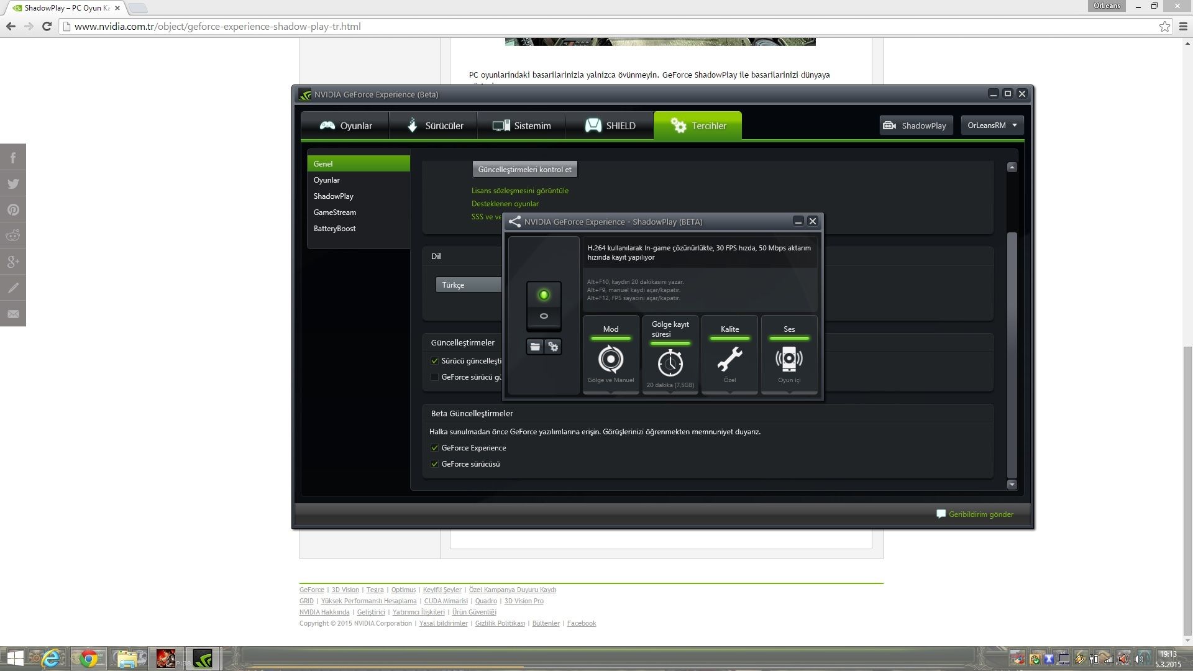The height and width of the screenshot is (671, 1193).
Task: Select ShadowPlay in the preferences sidebar
Action: tap(334, 196)
